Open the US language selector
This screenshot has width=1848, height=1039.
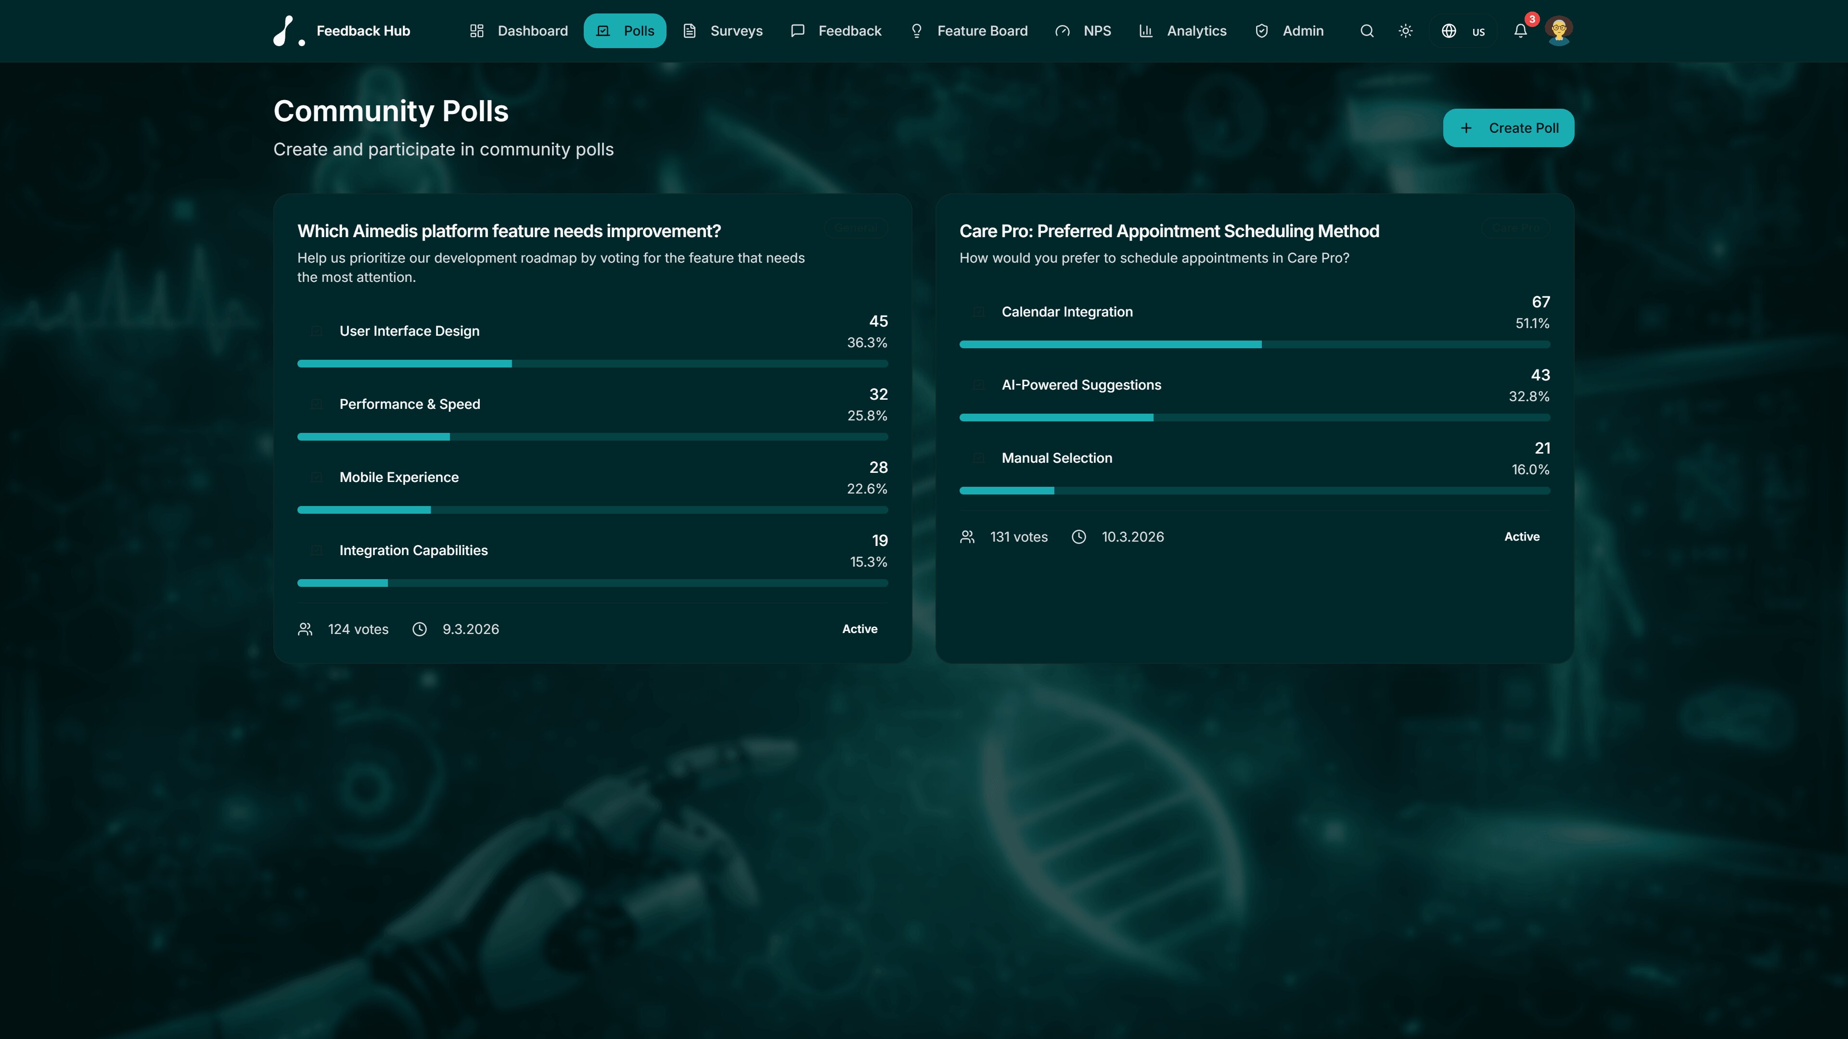(x=1463, y=31)
